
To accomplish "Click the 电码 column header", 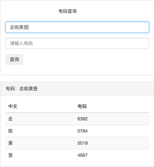I will tap(82, 106).
